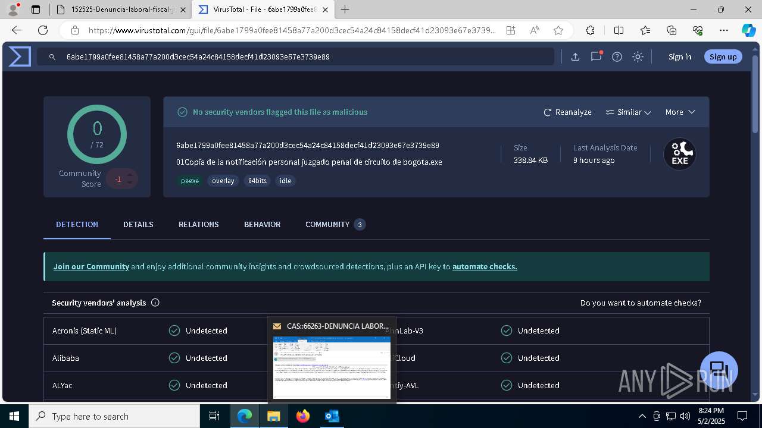Click the Sign up button
762x428 pixels.
pos(723,56)
